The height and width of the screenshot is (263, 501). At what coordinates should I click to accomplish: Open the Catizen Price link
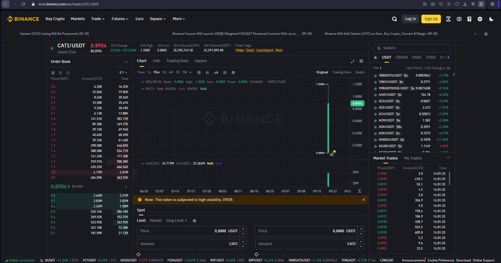(67, 52)
